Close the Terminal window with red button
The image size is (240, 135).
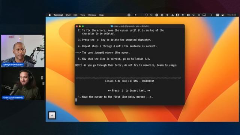point(77,26)
